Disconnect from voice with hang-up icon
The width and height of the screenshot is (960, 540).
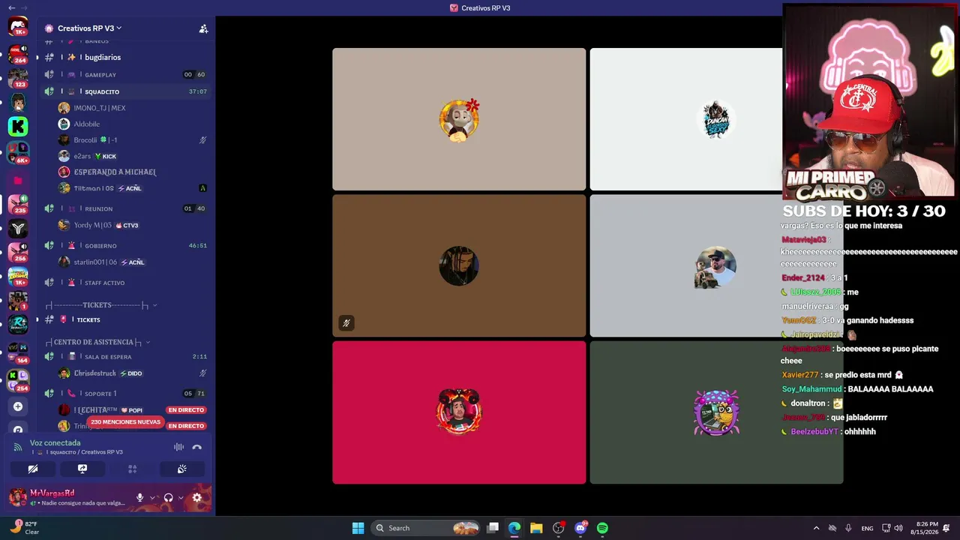point(196,447)
